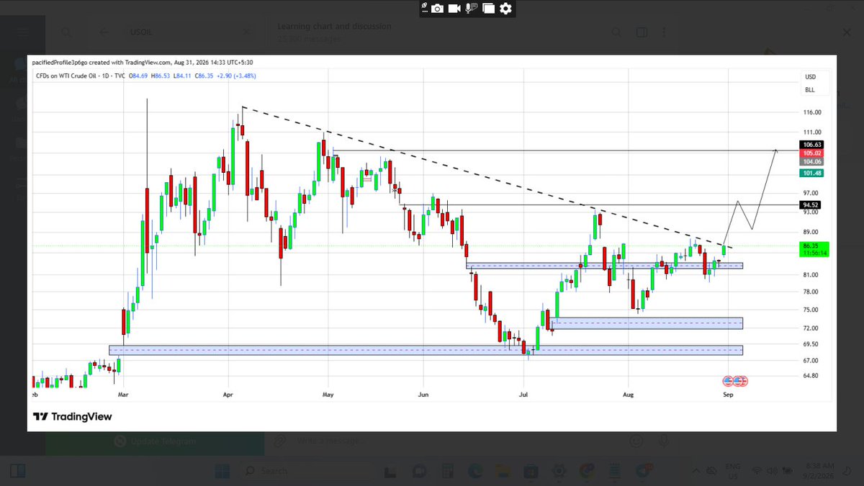864x486 pixels.
Task: Open the emoji picker smiley icon
Action: click(x=636, y=441)
